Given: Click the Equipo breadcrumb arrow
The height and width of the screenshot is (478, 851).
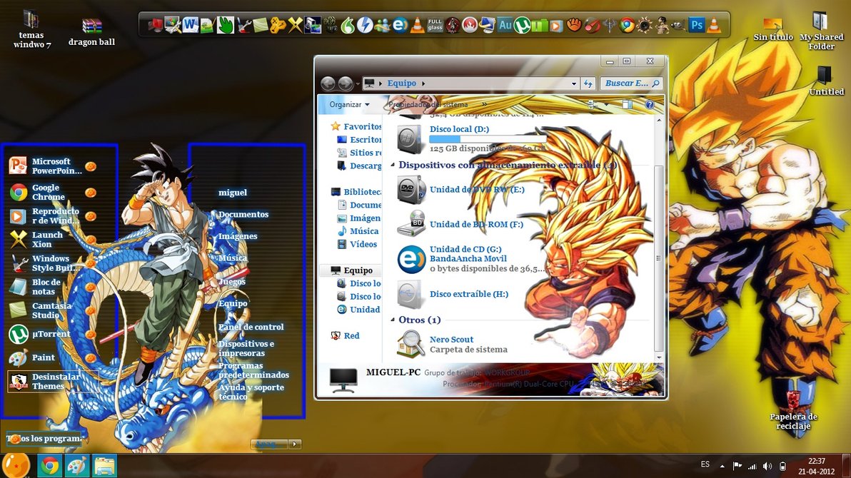Looking at the screenshot, I should click(423, 83).
